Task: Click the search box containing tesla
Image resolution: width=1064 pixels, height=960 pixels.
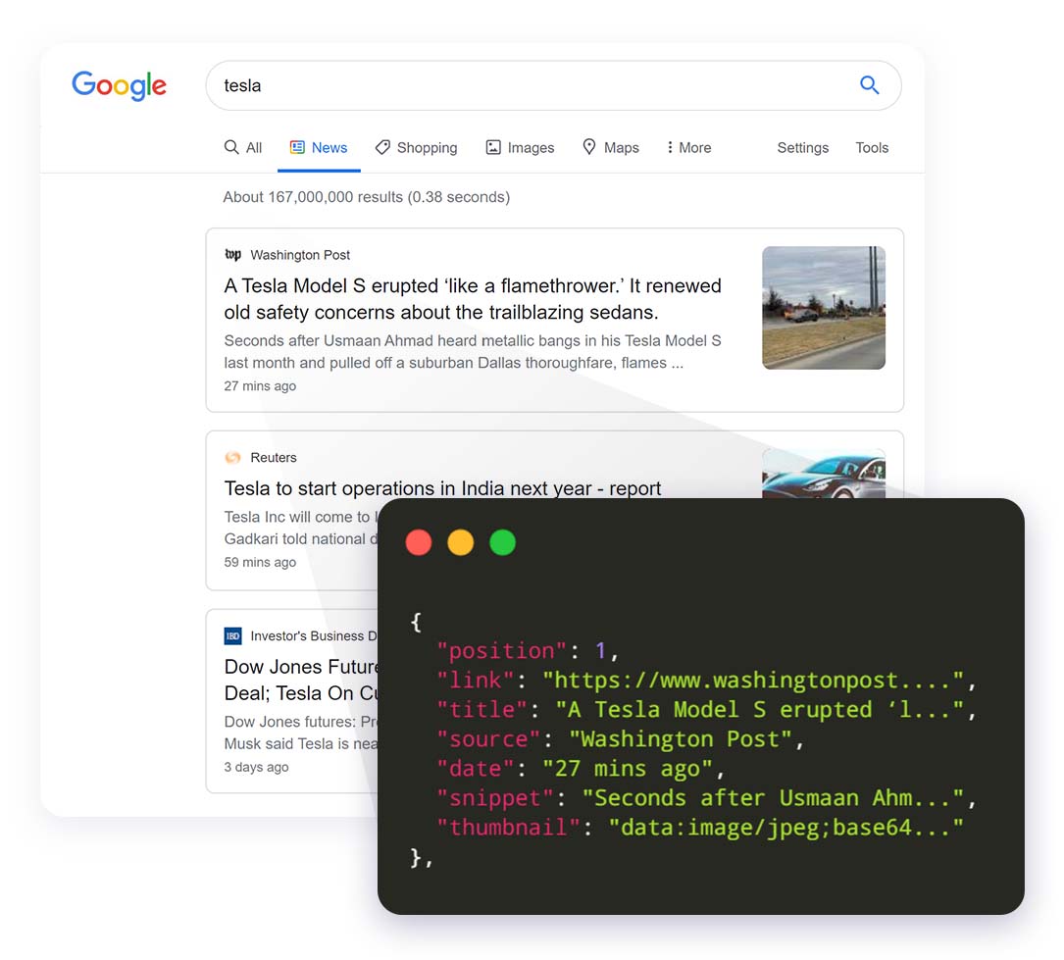Action: [x=530, y=85]
